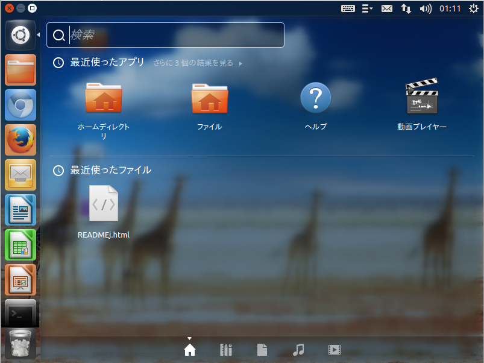Viewport: 484px width, 363px height.
Task: Open the Trash in launcher
Action: (20, 343)
